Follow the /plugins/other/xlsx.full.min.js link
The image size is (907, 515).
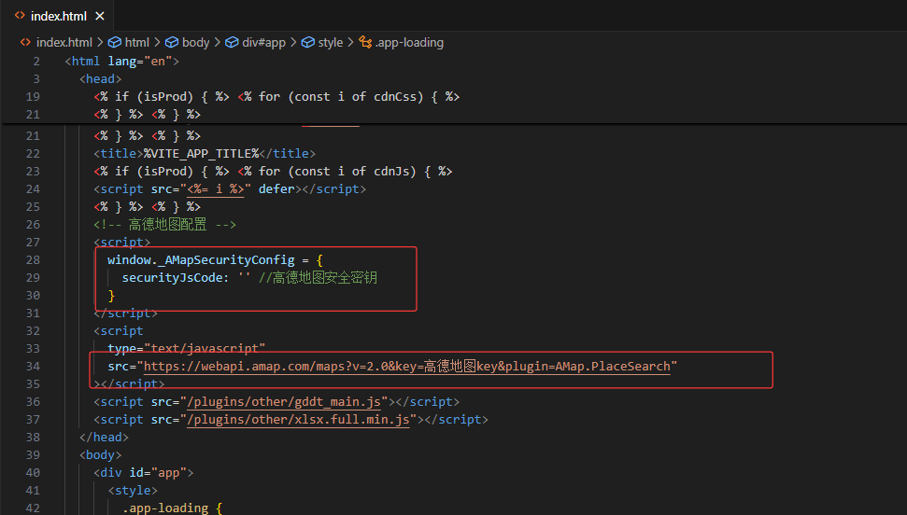tap(298, 420)
